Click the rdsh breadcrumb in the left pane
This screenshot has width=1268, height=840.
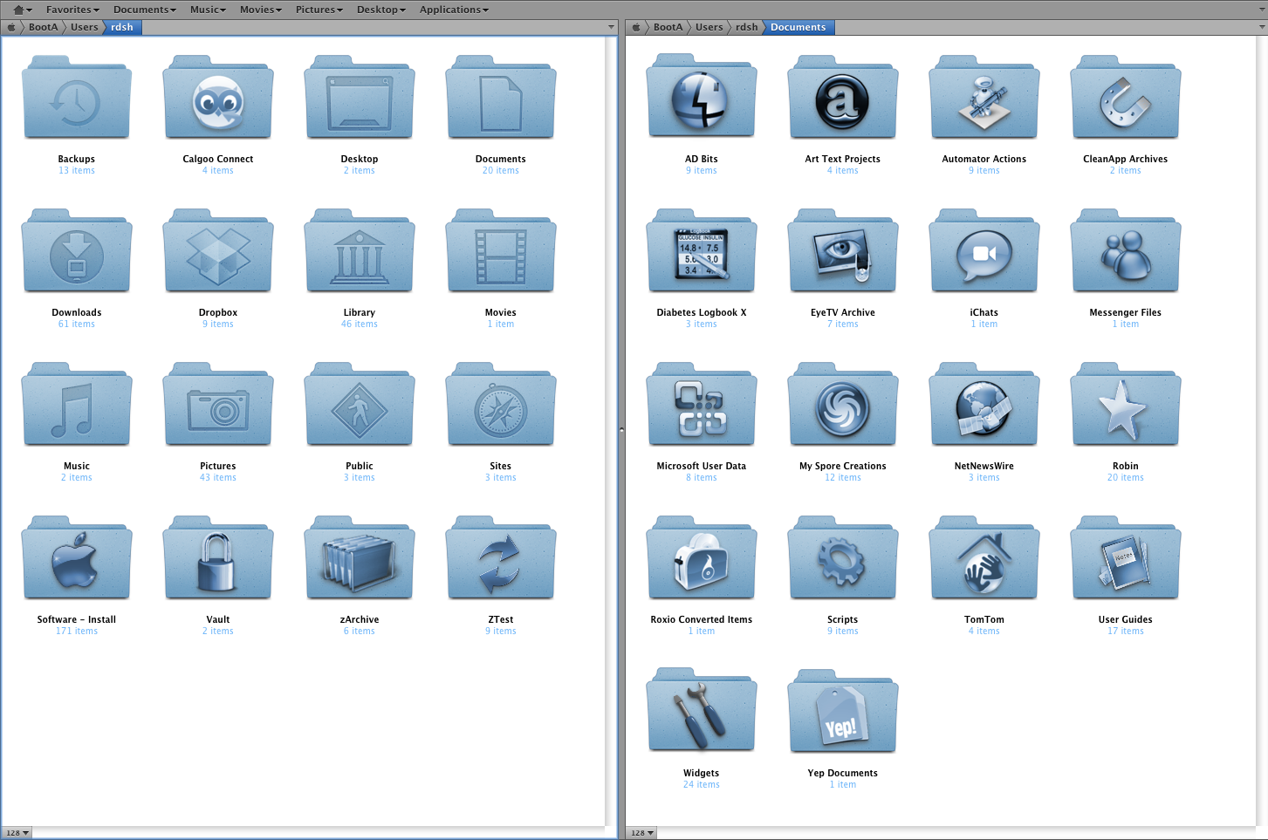pyautogui.click(x=122, y=27)
